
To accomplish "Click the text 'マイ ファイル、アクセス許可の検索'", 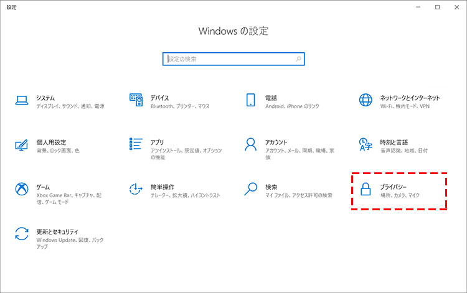I will click(299, 195).
